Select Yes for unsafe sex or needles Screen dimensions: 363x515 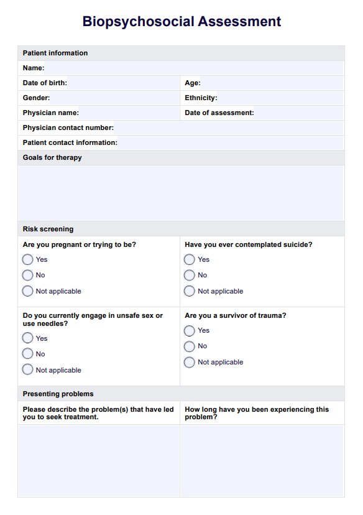pyautogui.click(x=27, y=338)
